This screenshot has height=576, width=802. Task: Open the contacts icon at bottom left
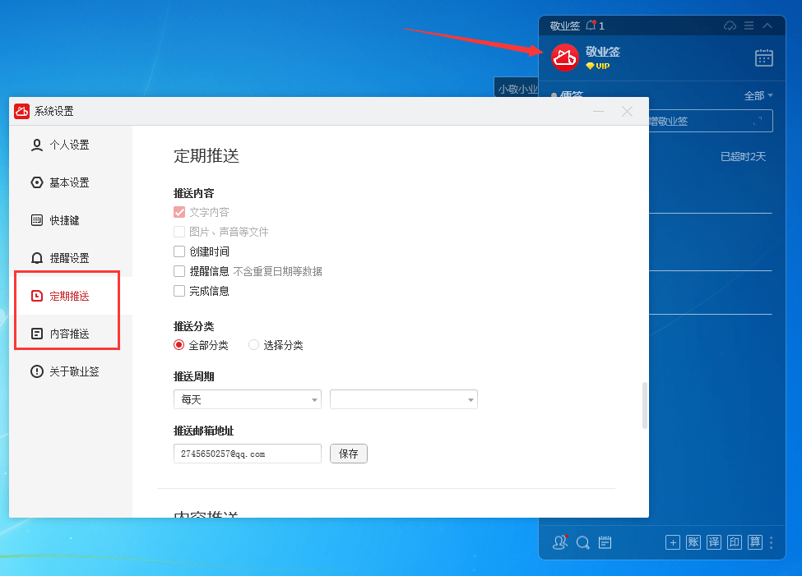tap(560, 542)
